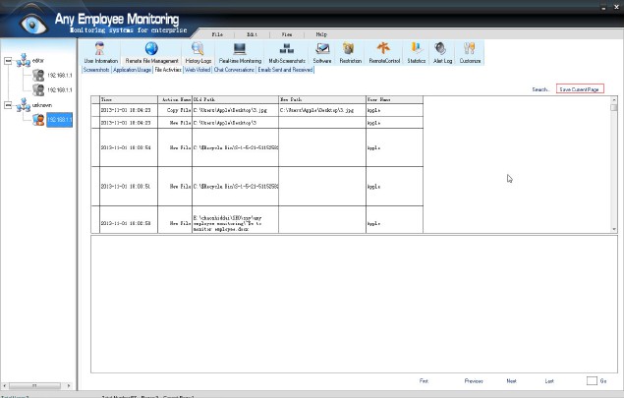Open the Software toolbar icon
Viewport: 624px width, 398px height.
[322, 49]
